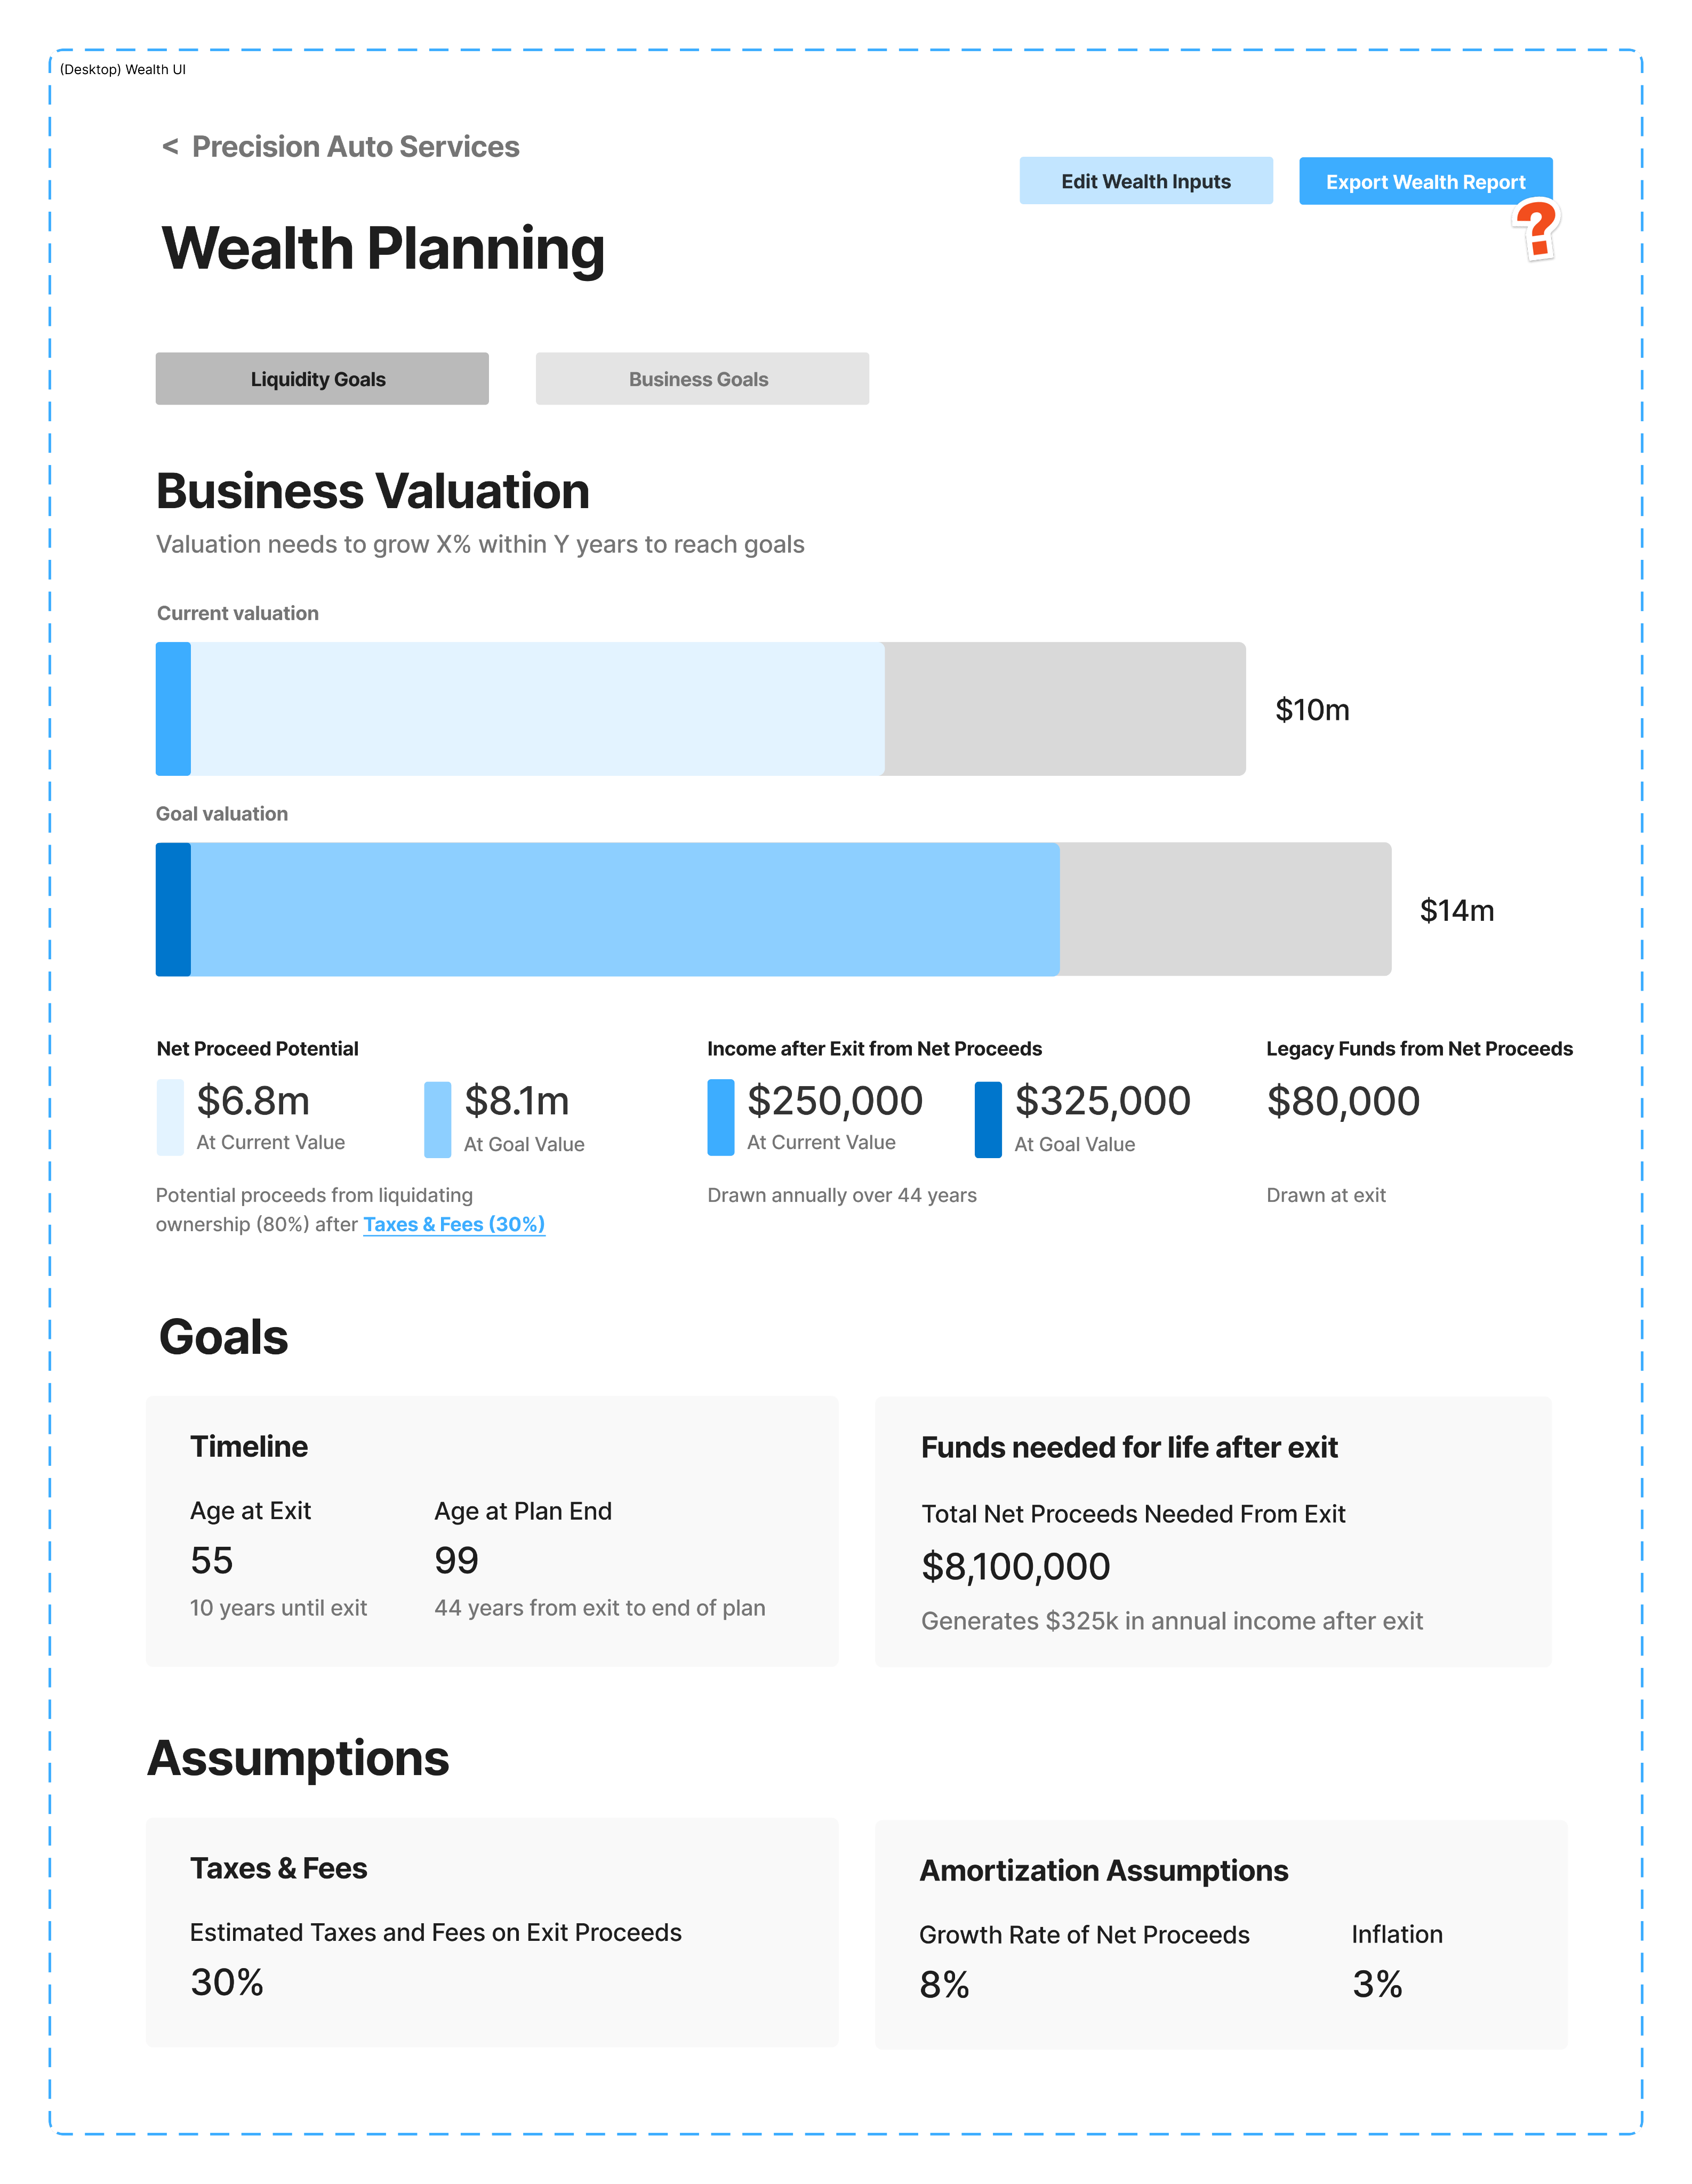The height and width of the screenshot is (2184, 1692).
Task: Switch to the Liquidity Goals tab
Action: pyautogui.click(x=322, y=379)
